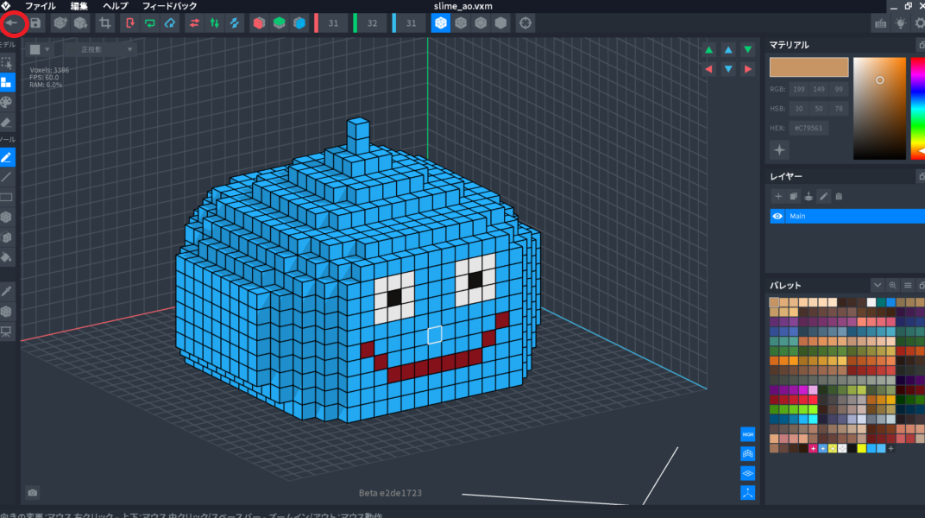The image size is (925, 518).
Task: Click the red axis size field showing 31
Action: (x=334, y=23)
